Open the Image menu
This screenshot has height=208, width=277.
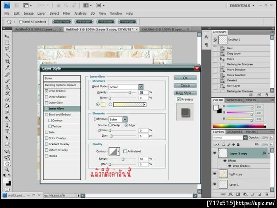coord(29,13)
